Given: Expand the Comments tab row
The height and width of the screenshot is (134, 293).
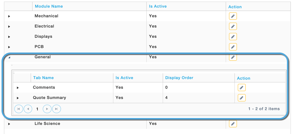Looking at the screenshot, I should (x=18, y=88).
